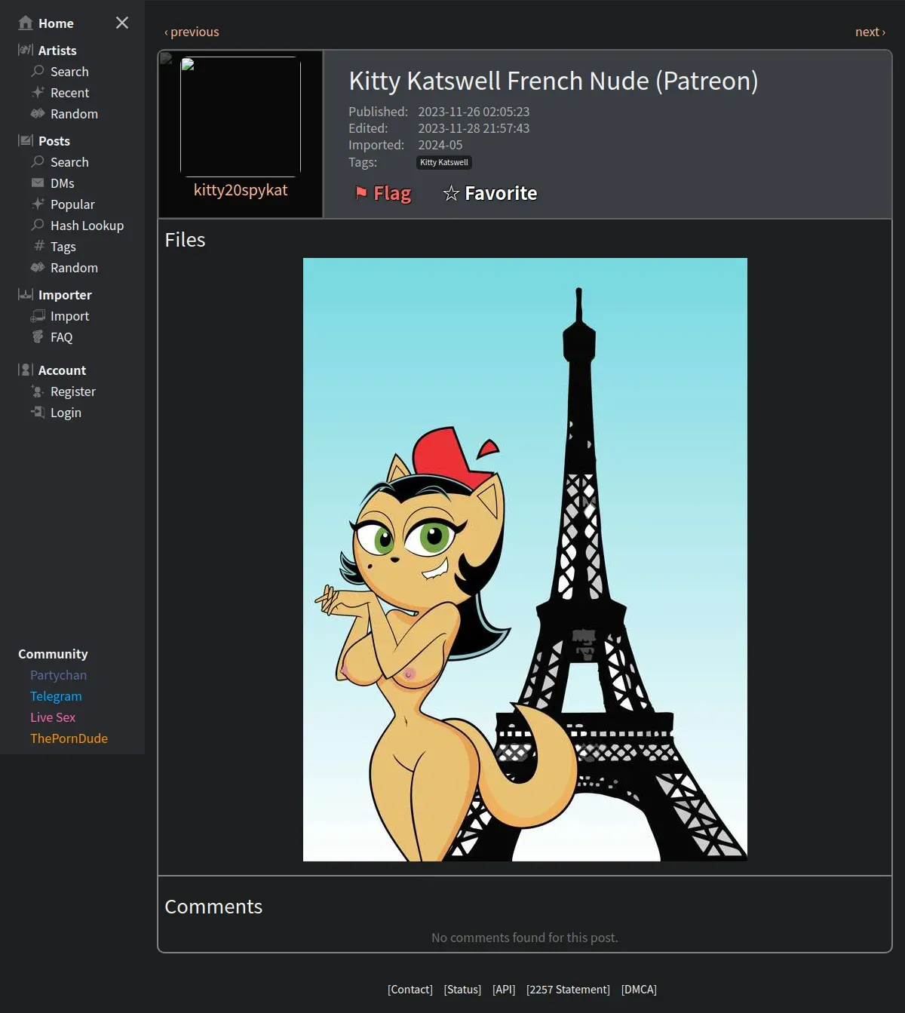The height and width of the screenshot is (1013, 905).
Task: Click the magnifier icon next to Artists Search
Action: (38, 71)
